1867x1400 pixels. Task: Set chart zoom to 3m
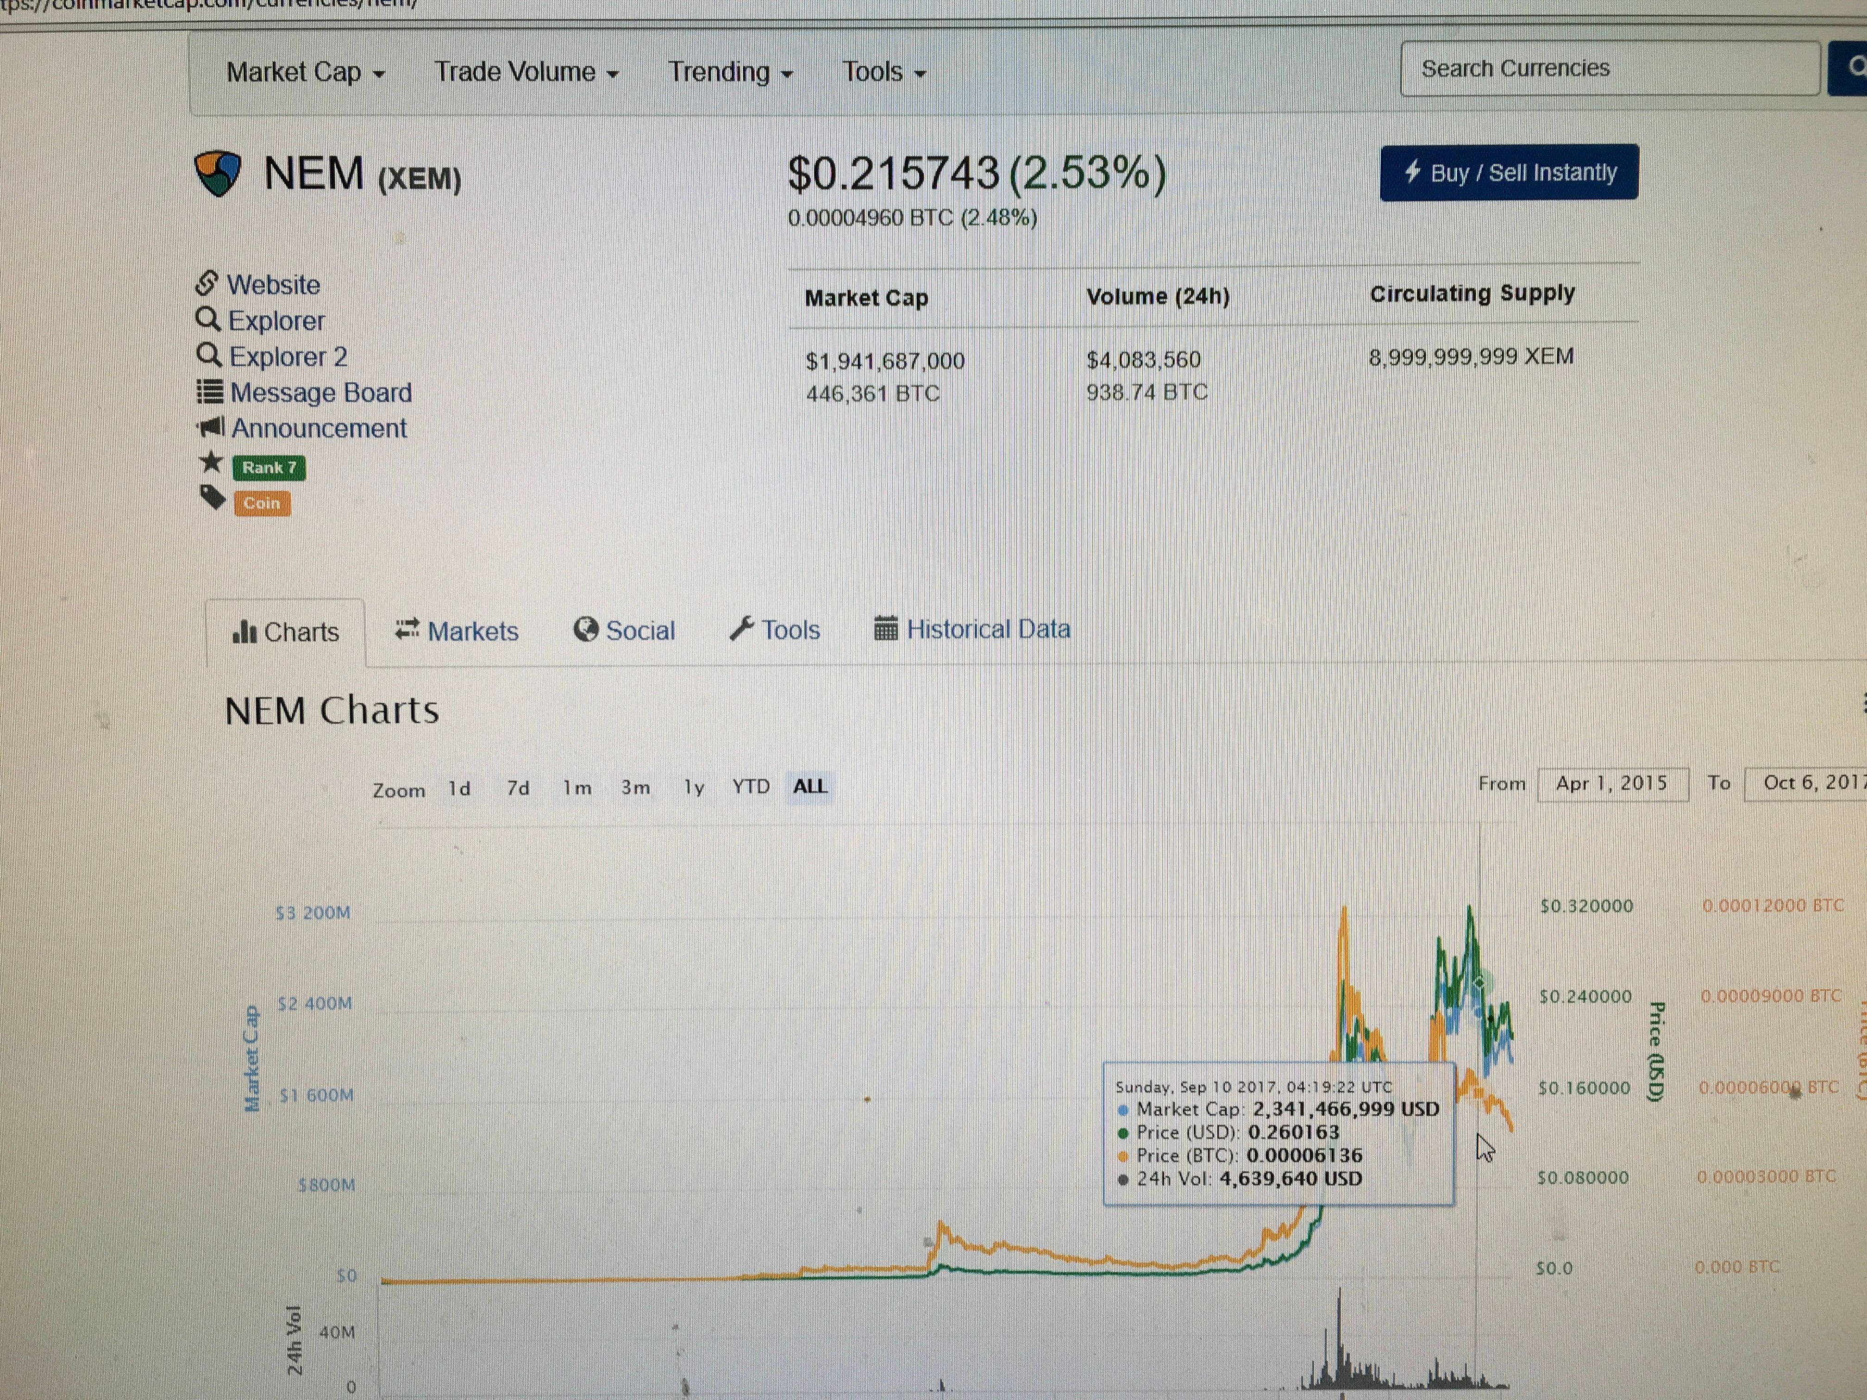pyautogui.click(x=636, y=787)
